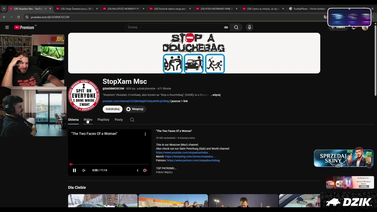
Task: Open the account avatar menu
Action: (365, 27)
